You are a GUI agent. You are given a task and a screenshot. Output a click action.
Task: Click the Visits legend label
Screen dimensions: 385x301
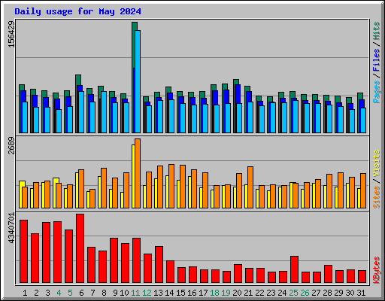(376, 163)
